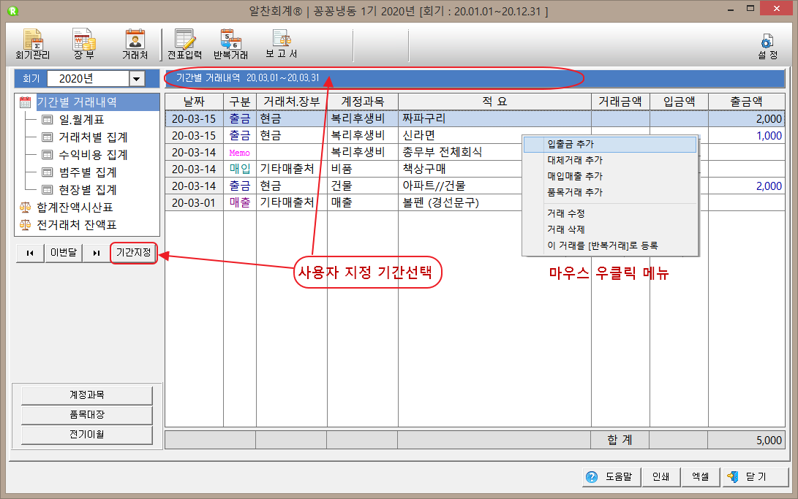
Task: Choose 대체거래 추가 from context menu
Action: click(x=610, y=160)
